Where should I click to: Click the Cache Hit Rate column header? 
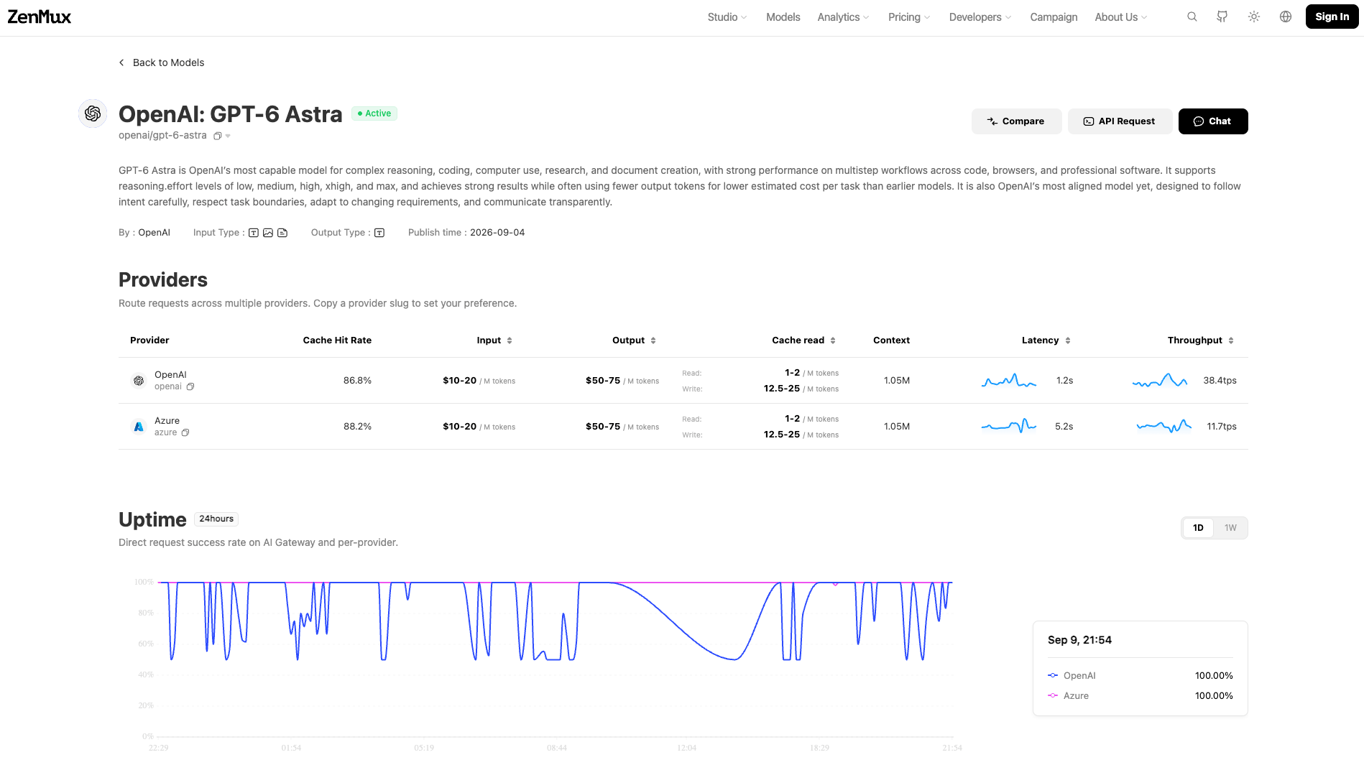337,340
